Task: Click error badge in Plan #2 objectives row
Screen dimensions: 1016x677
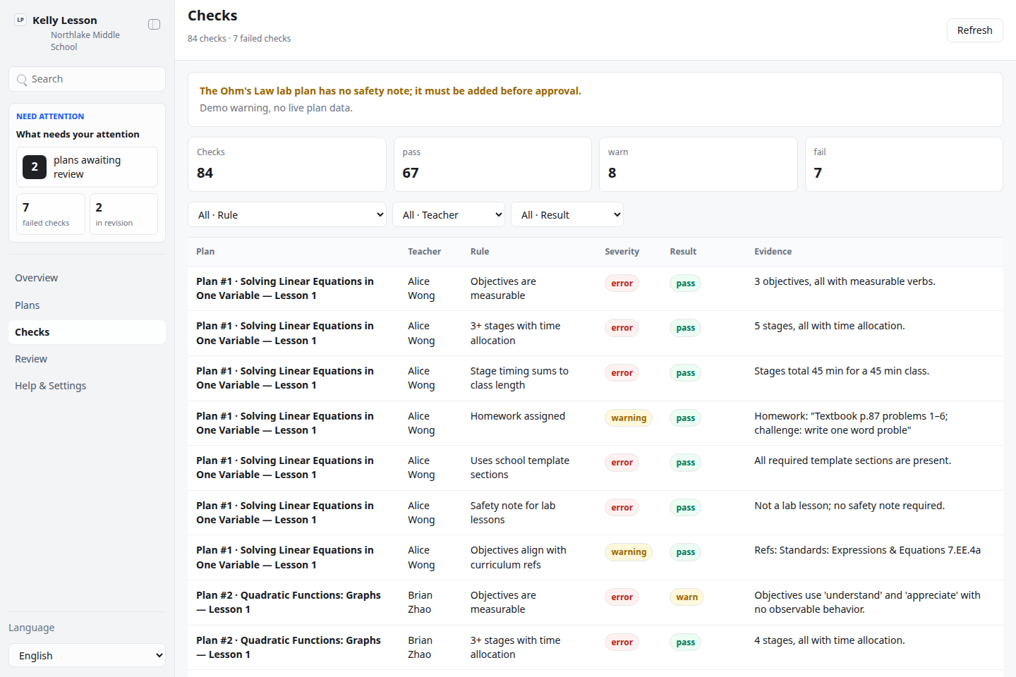Action: [622, 597]
